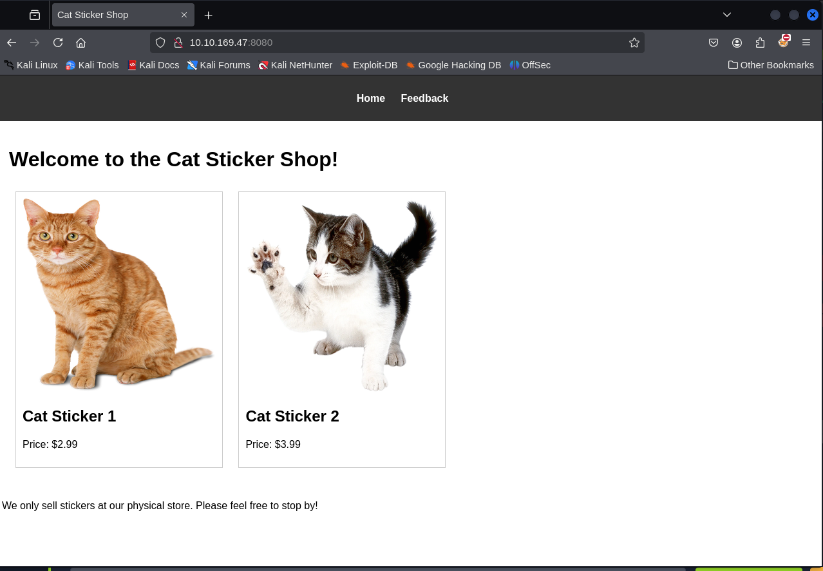The image size is (823, 571).
Task: Bookmark this page with the star icon
Action: 634,43
